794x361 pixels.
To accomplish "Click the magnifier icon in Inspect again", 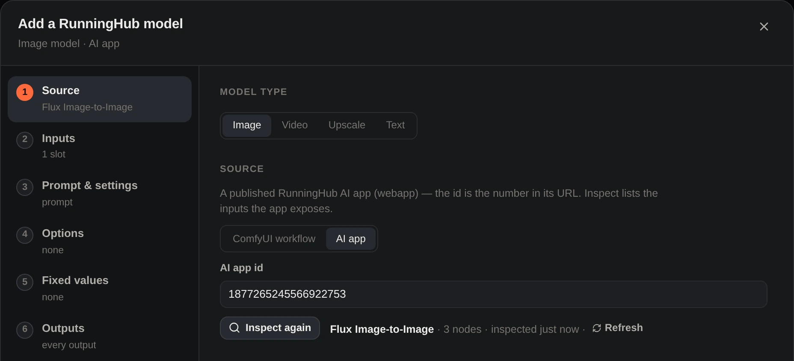I will [x=234, y=328].
